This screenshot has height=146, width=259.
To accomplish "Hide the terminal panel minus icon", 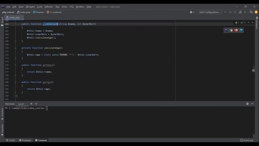I will 253,104.
